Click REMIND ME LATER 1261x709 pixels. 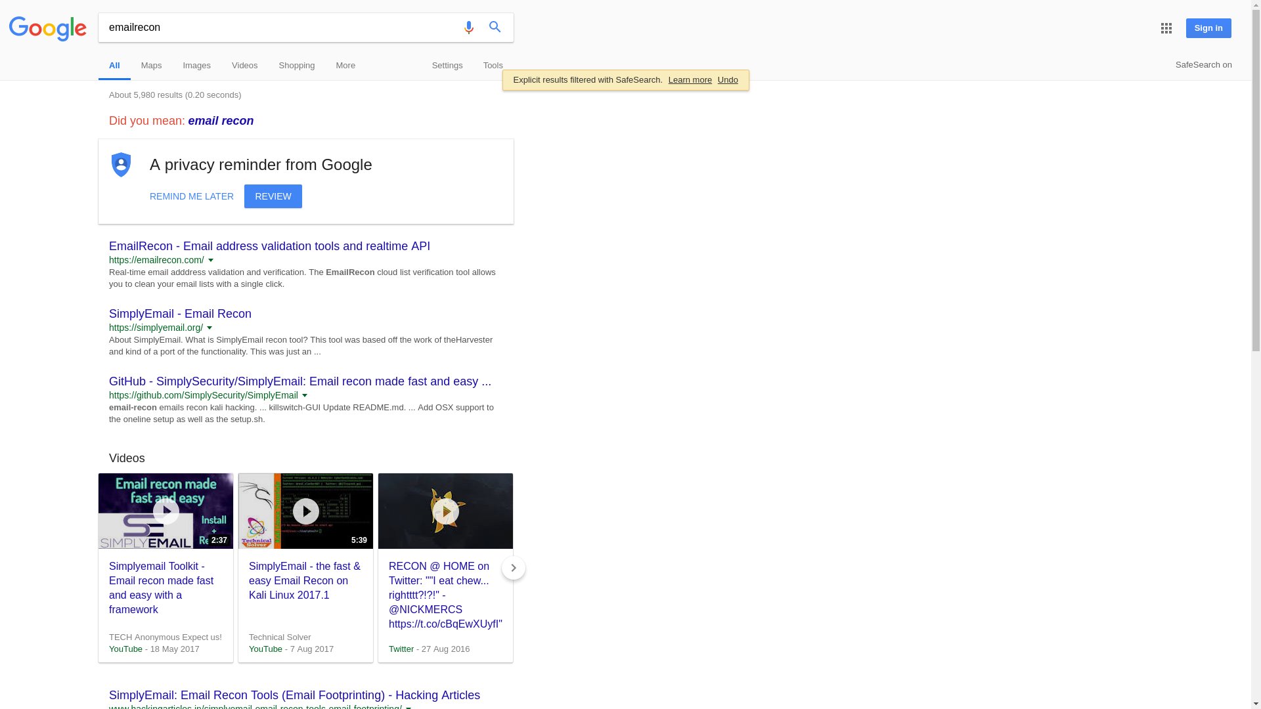[192, 196]
